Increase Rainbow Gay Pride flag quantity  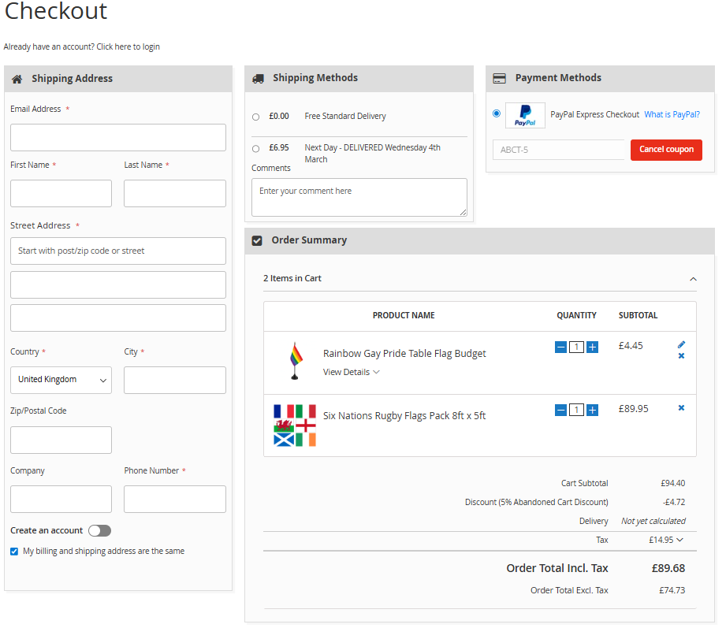[592, 347]
